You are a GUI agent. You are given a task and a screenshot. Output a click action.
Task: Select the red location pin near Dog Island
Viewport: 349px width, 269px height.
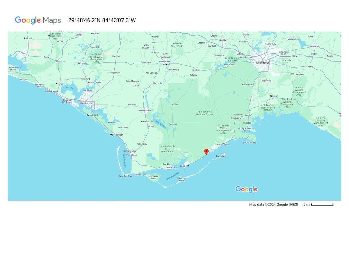click(x=206, y=152)
